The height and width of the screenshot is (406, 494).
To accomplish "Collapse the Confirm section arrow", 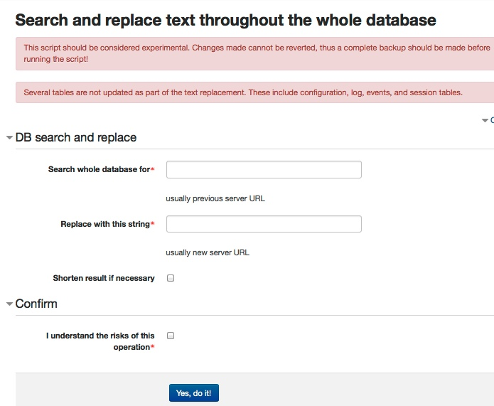I will click(x=9, y=304).
